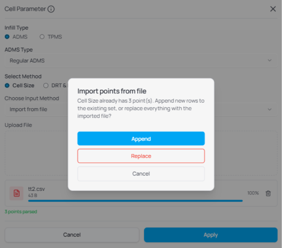Screen dimensions: 282x248
Task: Select the DRT method radio button
Action: (46, 85)
